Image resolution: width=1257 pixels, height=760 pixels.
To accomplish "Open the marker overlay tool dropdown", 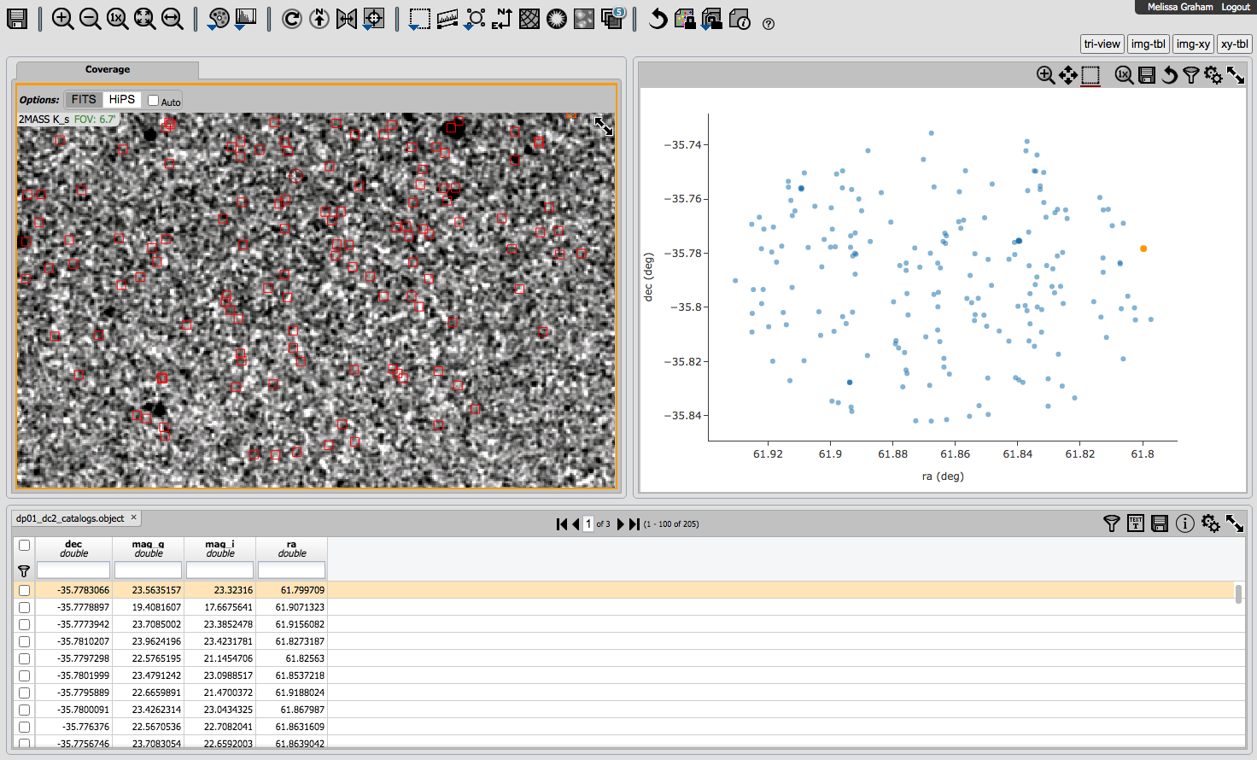I will pyautogui.click(x=475, y=19).
